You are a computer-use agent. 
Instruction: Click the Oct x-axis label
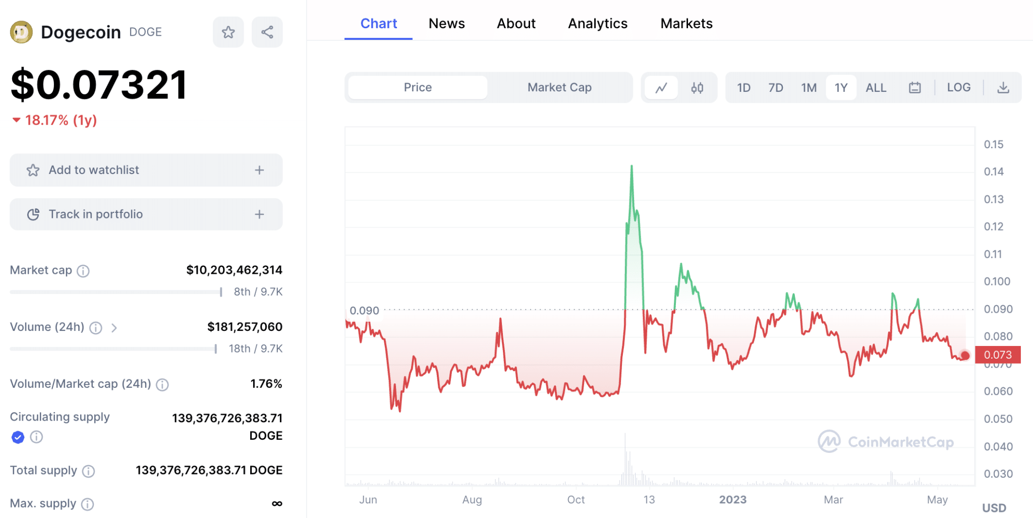(x=576, y=500)
